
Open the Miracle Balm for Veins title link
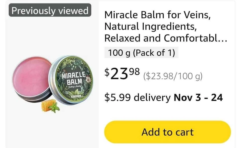coord(166,26)
